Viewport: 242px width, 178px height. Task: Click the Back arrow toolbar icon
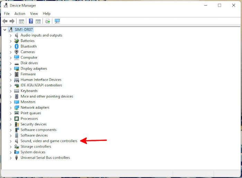pos(5,21)
